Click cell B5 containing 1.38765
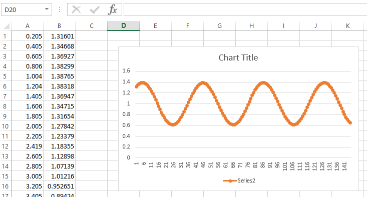The width and height of the screenshot is (367, 197). pos(60,76)
